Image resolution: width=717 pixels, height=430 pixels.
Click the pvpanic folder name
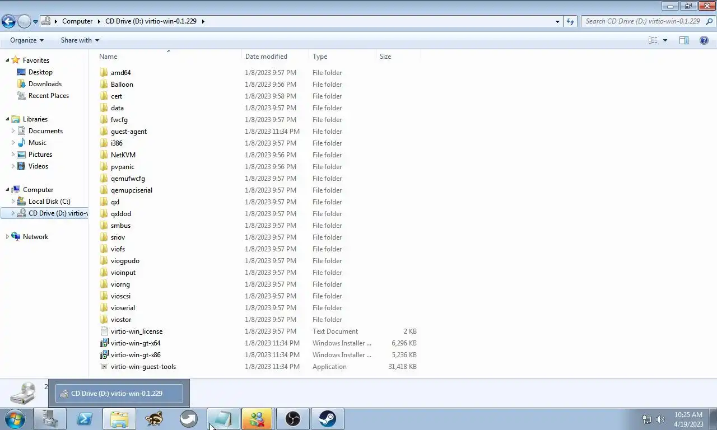tap(122, 167)
